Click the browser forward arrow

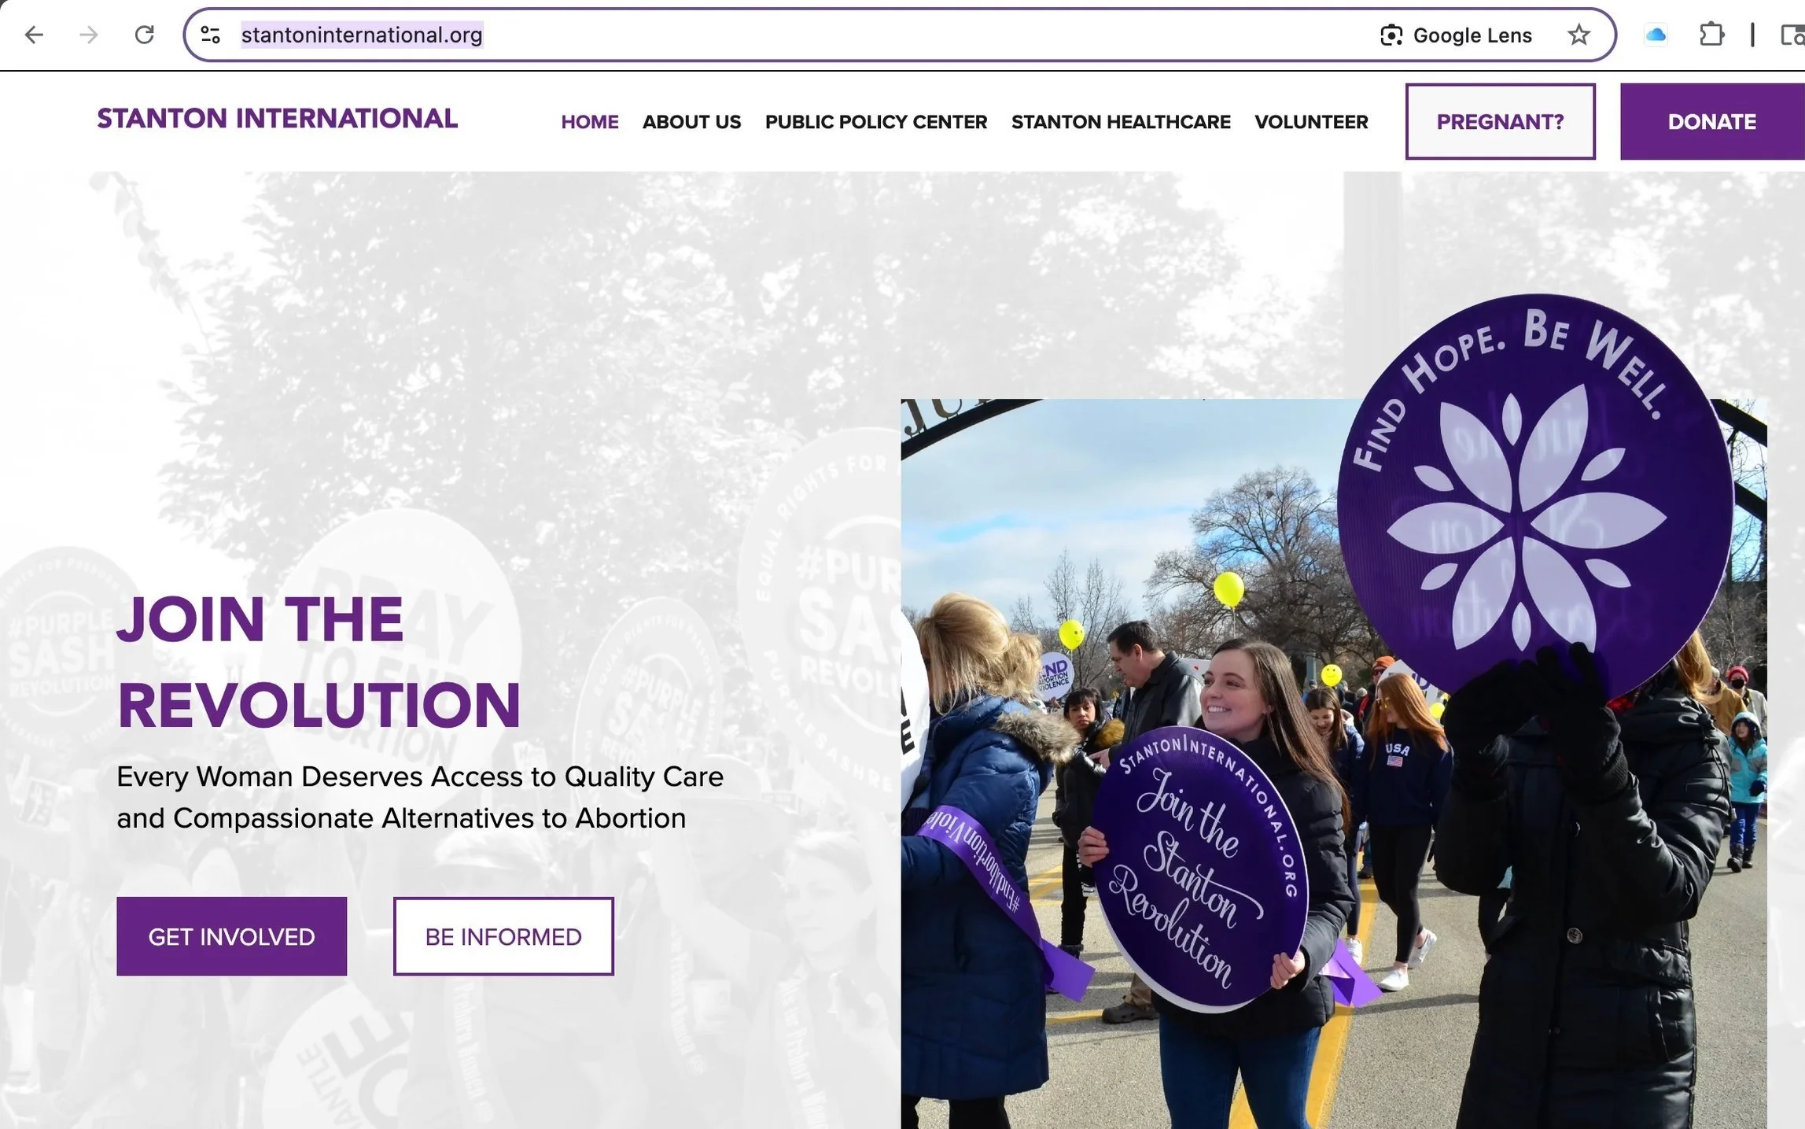point(89,35)
